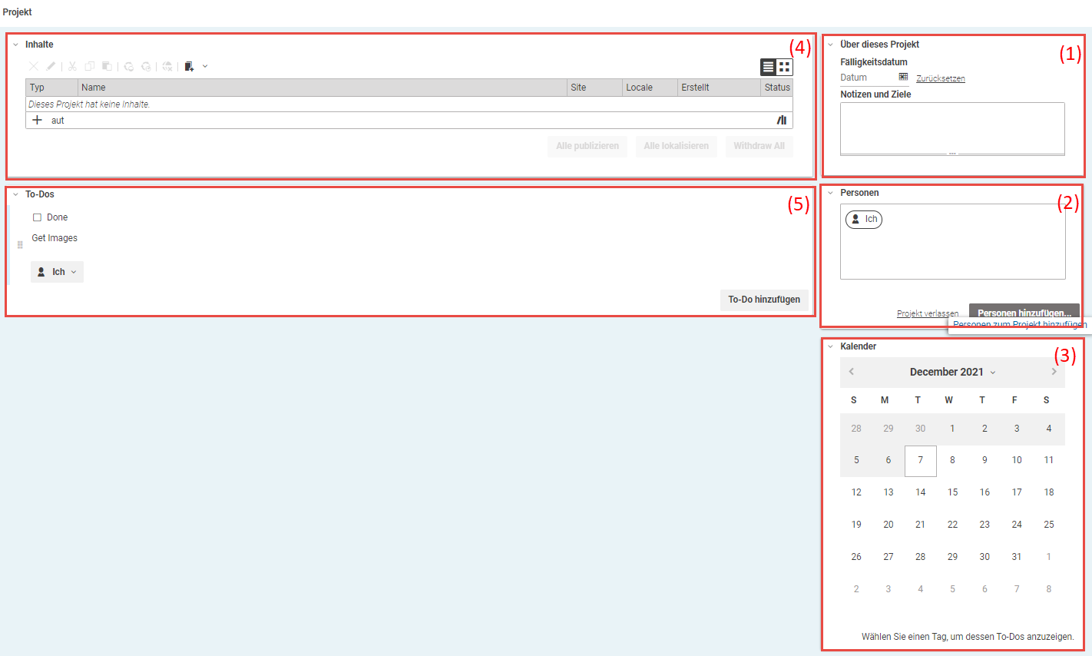Click the To-Do hinzufügen button
Screen dimensions: 1092x656
[x=763, y=300]
